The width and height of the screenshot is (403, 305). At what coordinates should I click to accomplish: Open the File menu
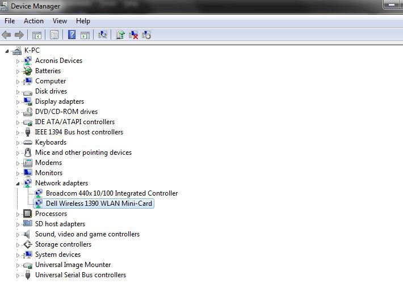[x=10, y=21]
